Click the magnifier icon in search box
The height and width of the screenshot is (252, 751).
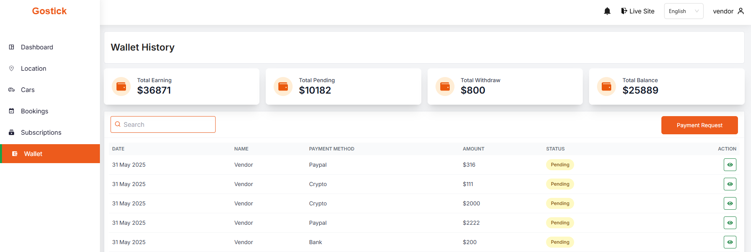coord(118,124)
